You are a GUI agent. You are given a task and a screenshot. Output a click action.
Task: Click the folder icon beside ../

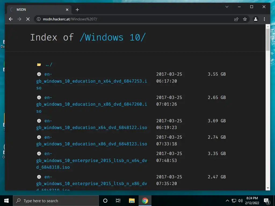point(39,65)
